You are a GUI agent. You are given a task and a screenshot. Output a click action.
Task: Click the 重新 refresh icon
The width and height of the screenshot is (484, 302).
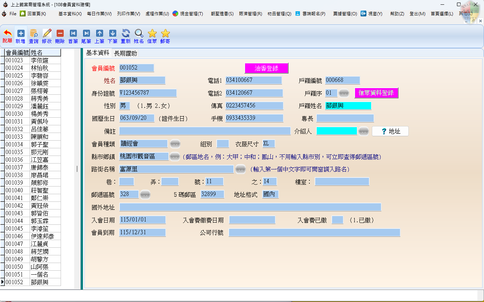(126, 34)
